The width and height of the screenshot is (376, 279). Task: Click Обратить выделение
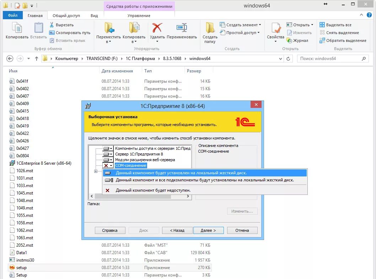click(x=343, y=41)
